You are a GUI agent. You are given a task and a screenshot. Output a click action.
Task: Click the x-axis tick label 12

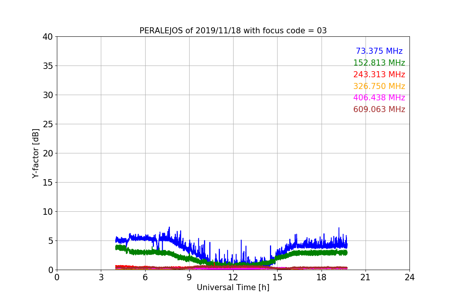[233, 277]
